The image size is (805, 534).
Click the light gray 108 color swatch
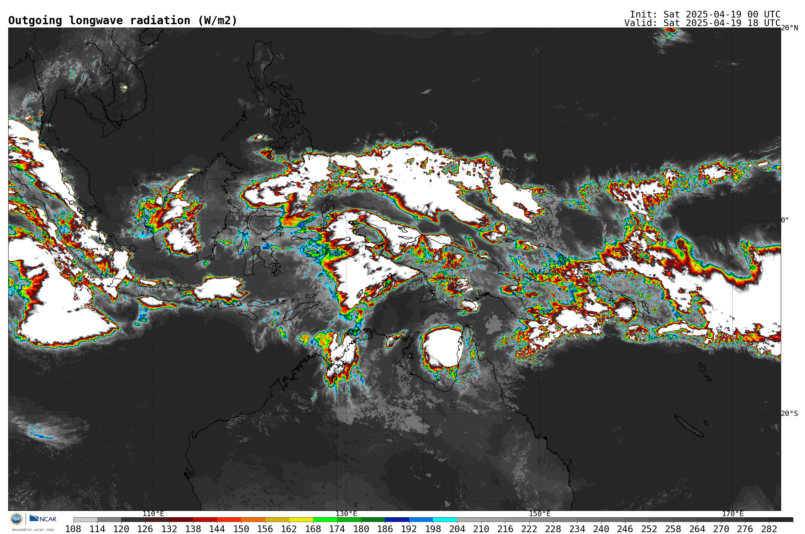[x=85, y=520]
